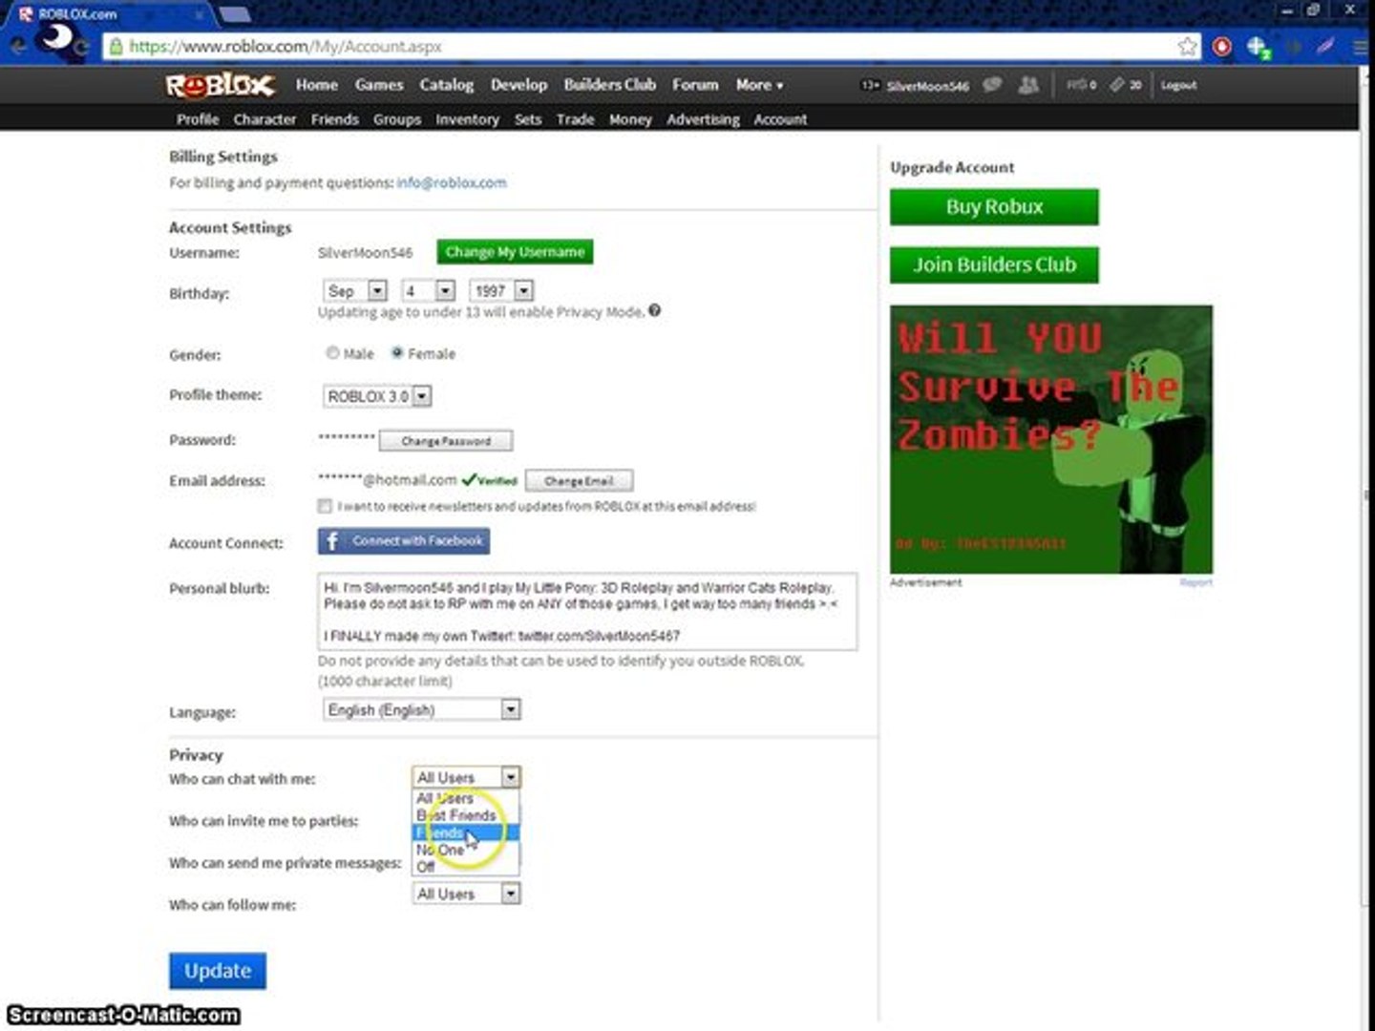Click the Buy Robux button
Screen dimensions: 1375x1031
tap(994, 207)
